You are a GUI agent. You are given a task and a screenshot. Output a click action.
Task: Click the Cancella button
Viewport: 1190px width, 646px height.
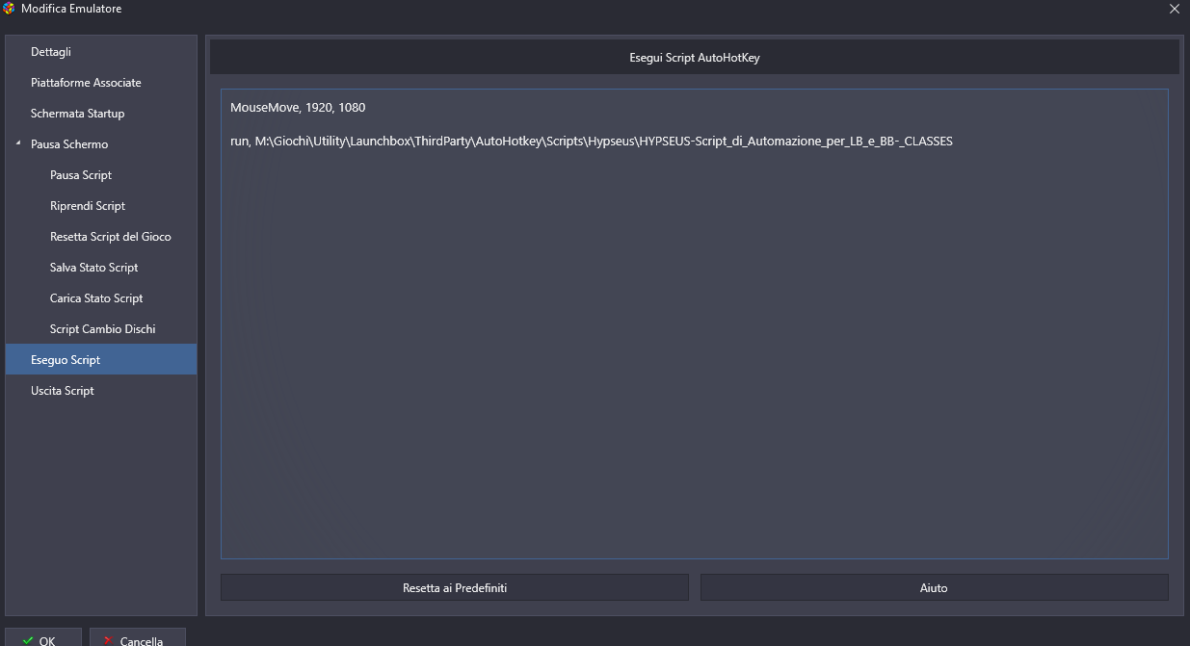(x=137, y=637)
